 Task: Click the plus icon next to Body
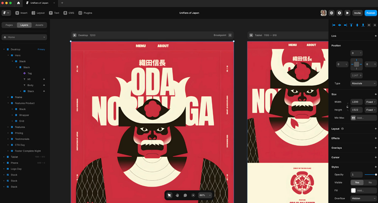44,85
